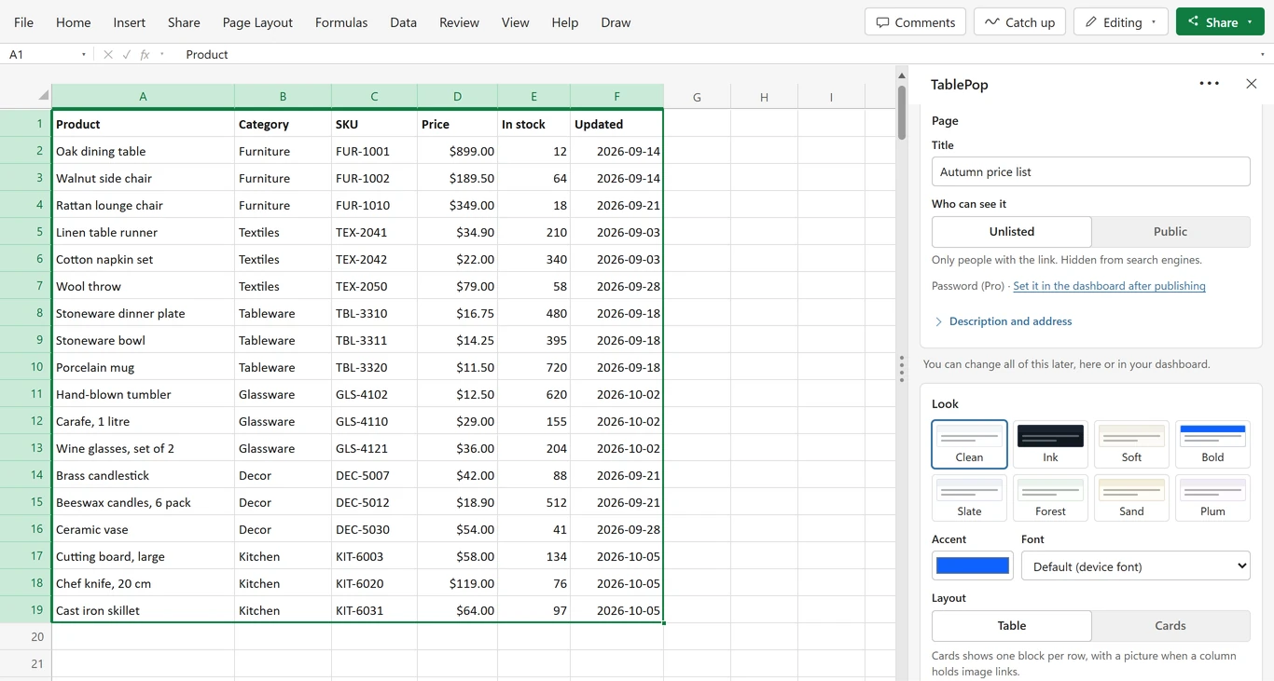Image resolution: width=1274 pixels, height=681 pixels.
Task: Open the insert function fx icon
Action: (x=145, y=55)
